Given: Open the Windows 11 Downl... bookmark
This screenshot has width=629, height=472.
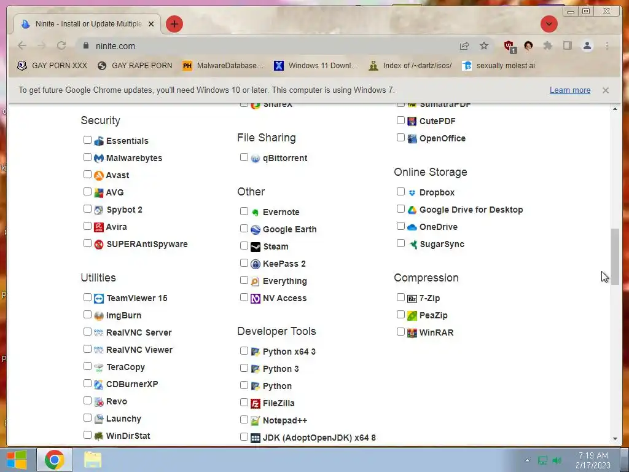Looking at the screenshot, I should 316,66.
